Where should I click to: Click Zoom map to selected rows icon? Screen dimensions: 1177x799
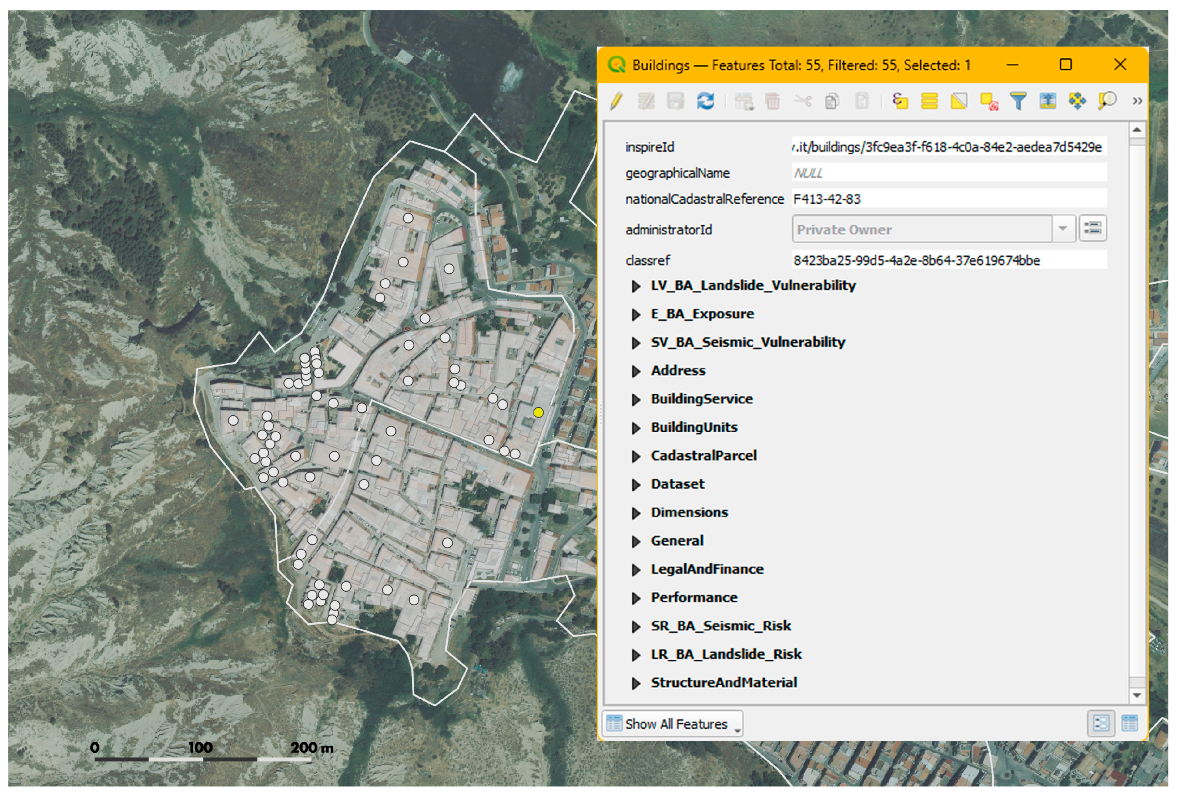click(1107, 101)
